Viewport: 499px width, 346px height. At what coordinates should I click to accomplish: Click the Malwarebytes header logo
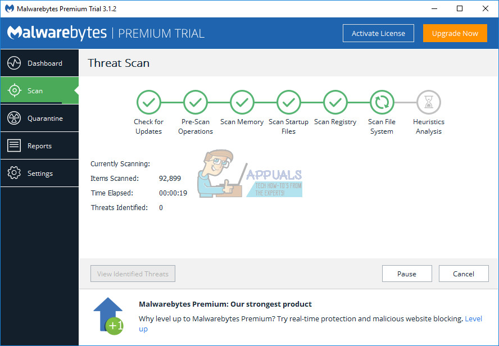57,33
